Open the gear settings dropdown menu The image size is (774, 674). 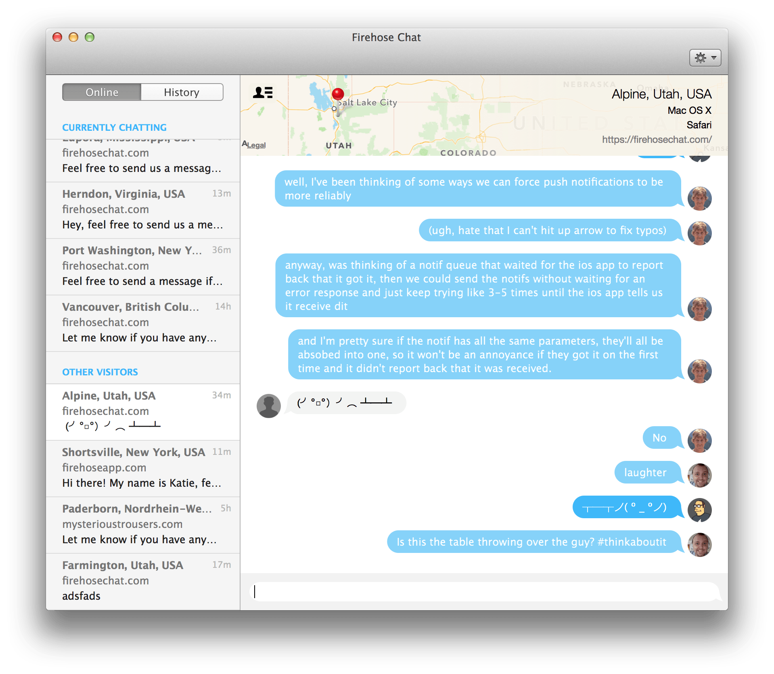705,58
